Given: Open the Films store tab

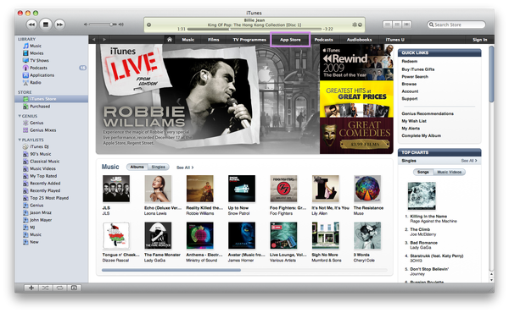Looking at the screenshot, I should (x=213, y=40).
